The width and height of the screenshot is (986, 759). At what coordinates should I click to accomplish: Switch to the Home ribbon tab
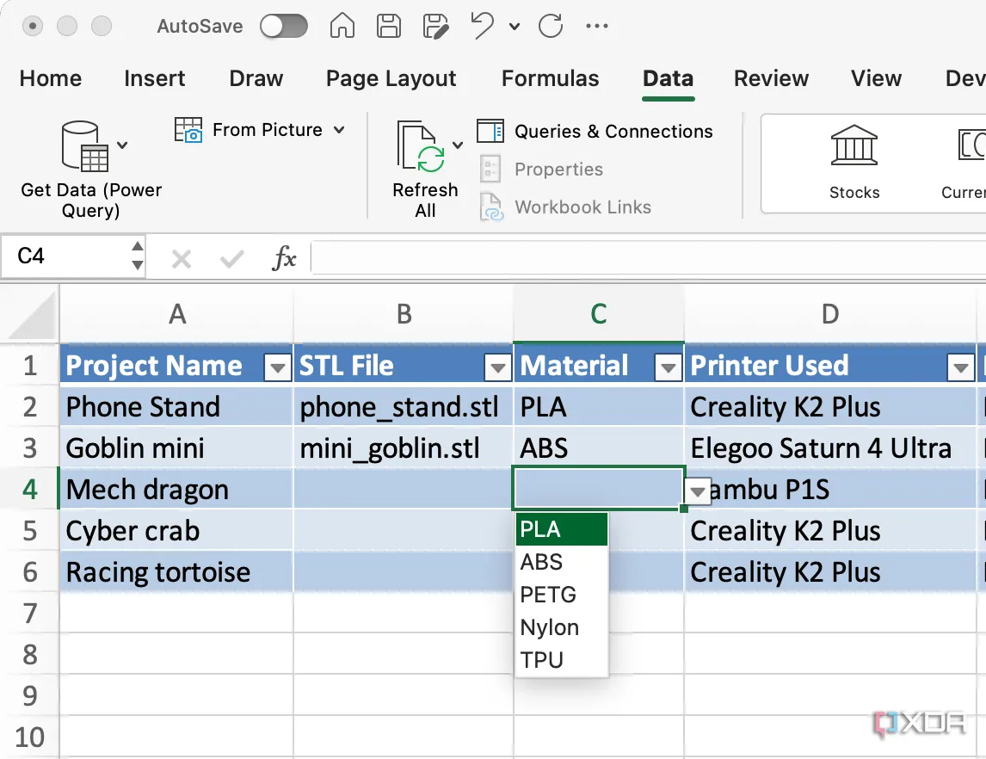(x=50, y=78)
